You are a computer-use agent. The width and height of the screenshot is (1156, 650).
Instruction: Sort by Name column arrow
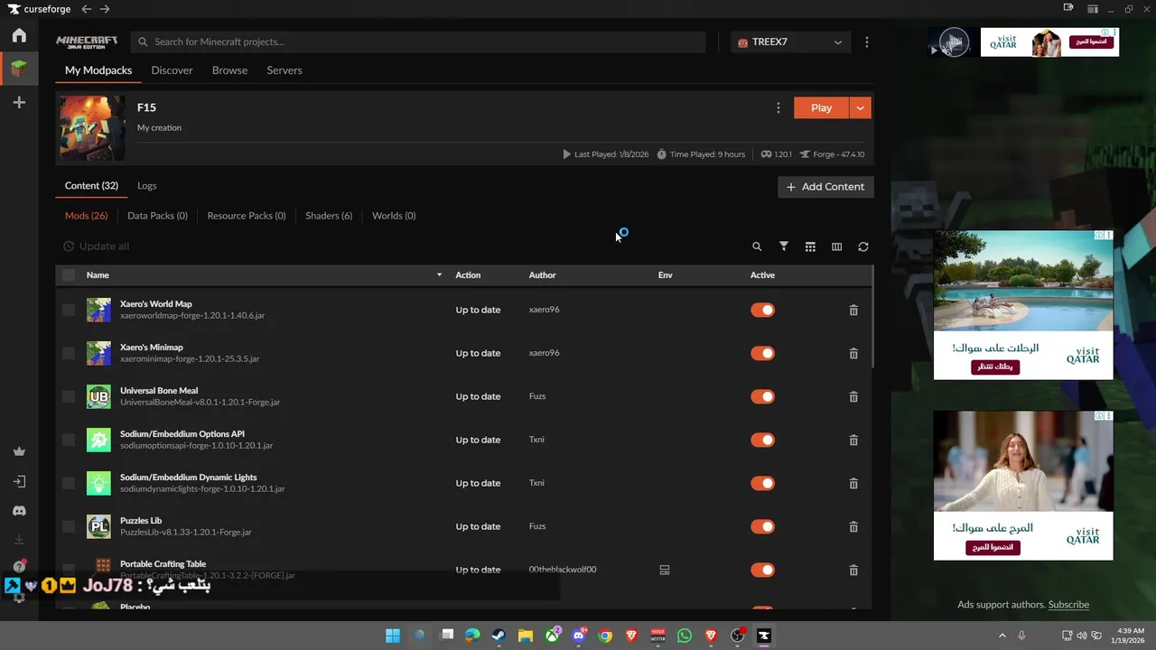(440, 275)
